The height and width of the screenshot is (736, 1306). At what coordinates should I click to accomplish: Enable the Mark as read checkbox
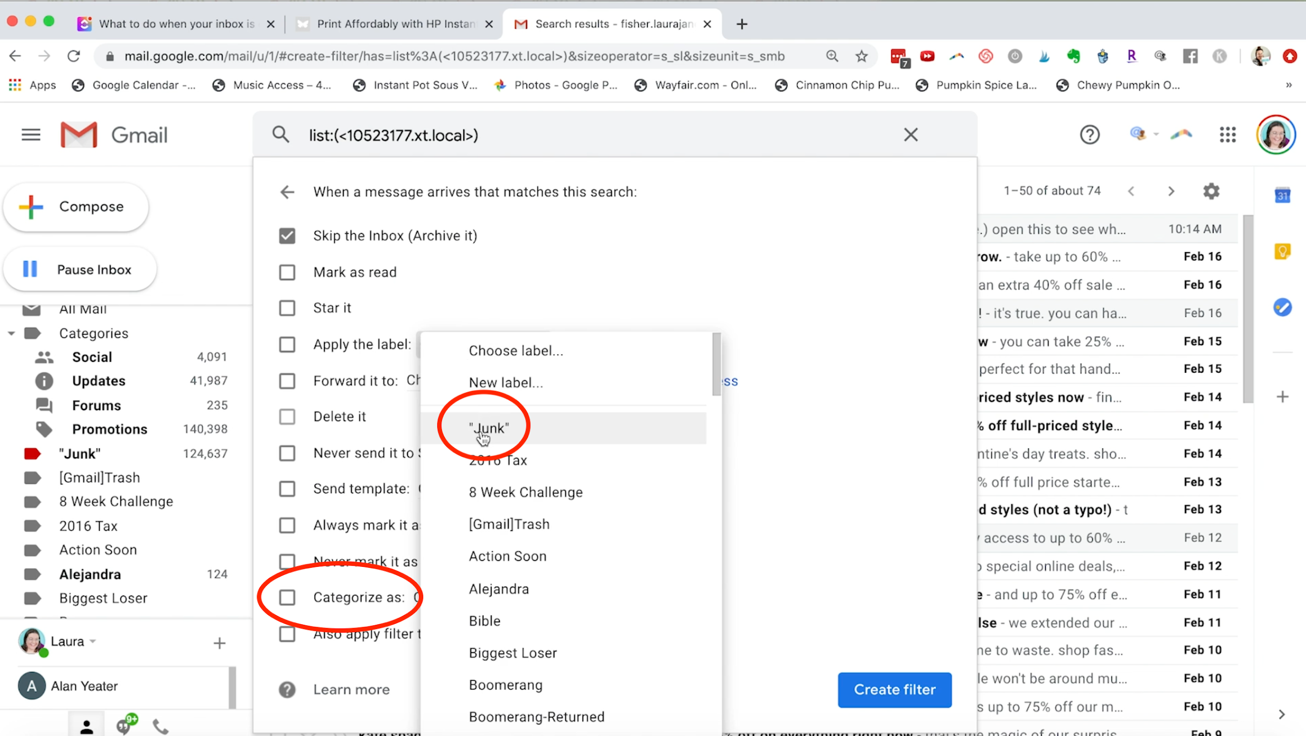click(287, 272)
